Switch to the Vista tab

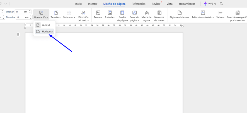[169, 4]
